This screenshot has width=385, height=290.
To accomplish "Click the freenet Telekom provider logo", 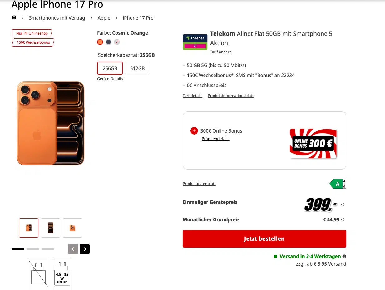I will click(195, 42).
